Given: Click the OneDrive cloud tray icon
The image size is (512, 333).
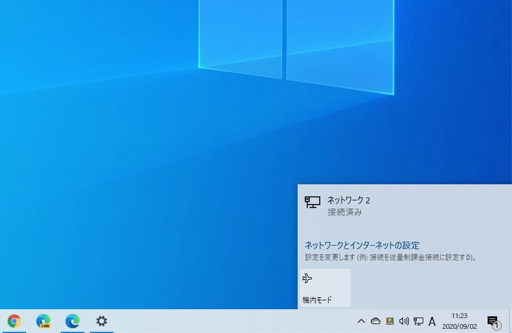Looking at the screenshot, I should (376, 321).
